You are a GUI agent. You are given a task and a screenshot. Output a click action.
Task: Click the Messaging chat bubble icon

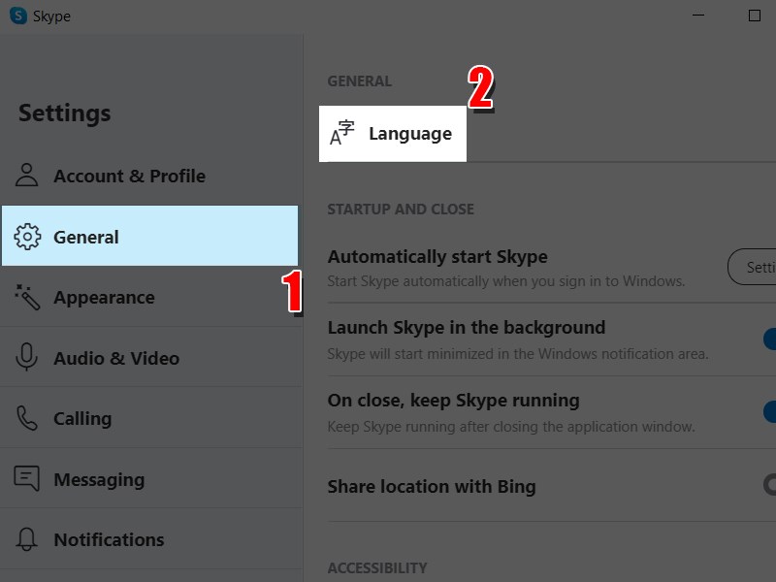[27, 479]
